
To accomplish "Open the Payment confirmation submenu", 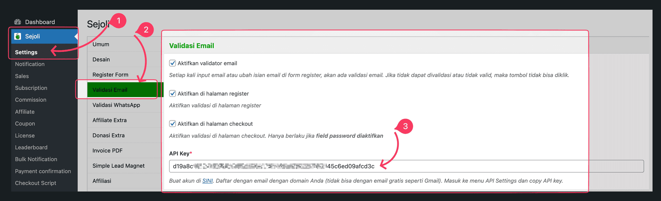I will click(x=43, y=171).
